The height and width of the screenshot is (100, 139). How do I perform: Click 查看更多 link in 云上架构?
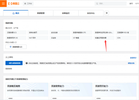point(133,58)
